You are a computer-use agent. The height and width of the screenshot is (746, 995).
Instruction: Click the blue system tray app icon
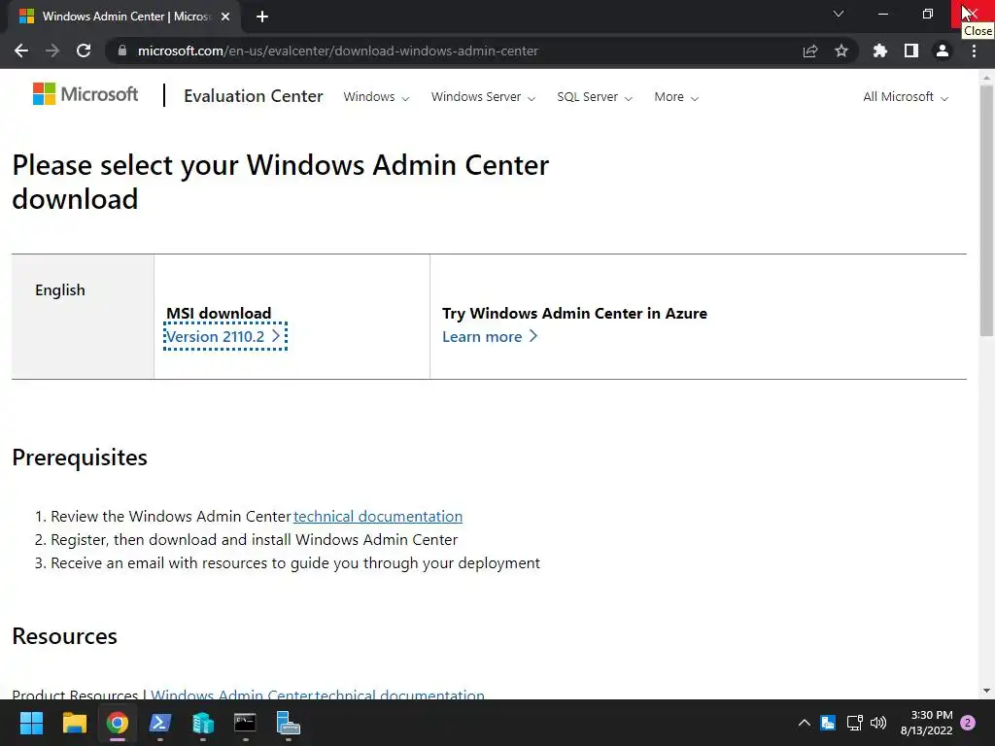coord(828,723)
